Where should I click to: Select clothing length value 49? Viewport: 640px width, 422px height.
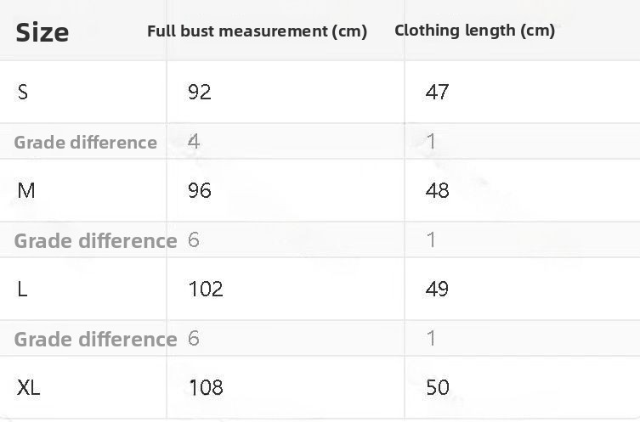(x=437, y=289)
